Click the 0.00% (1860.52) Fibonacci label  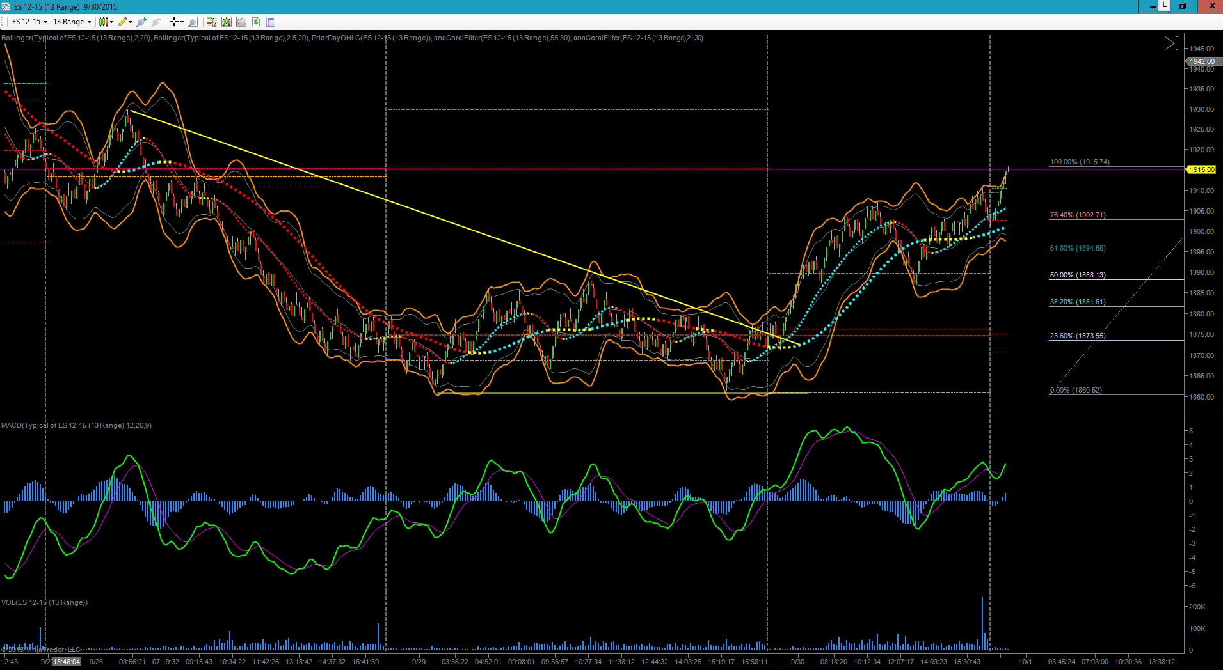coord(1076,390)
